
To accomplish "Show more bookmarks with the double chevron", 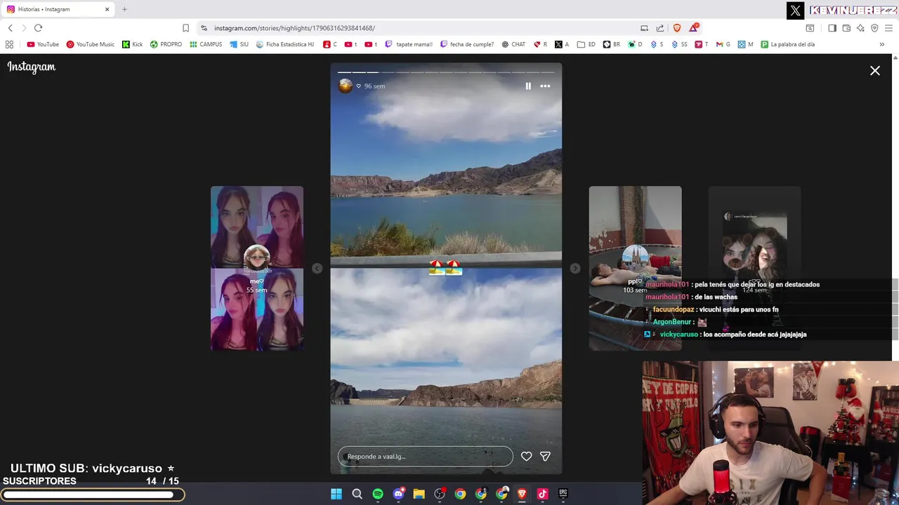I will [x=881, y=44].
